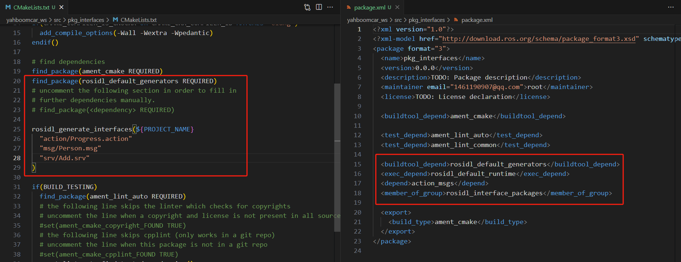The width and height of the screenshot is (681, 262).
Task: Click the endif() statement
Action: [45, 42]
